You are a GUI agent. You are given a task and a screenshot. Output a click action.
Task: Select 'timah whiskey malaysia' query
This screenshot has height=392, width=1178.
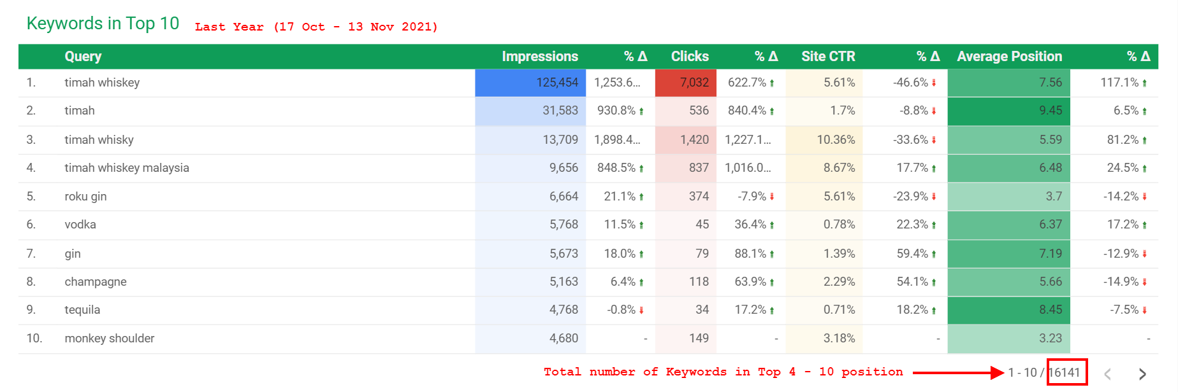(x=127, y=168)
